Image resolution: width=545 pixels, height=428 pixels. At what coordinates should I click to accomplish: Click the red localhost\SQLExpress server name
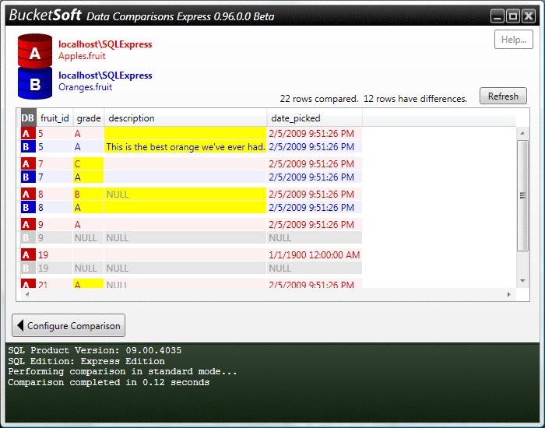[105, 44]
